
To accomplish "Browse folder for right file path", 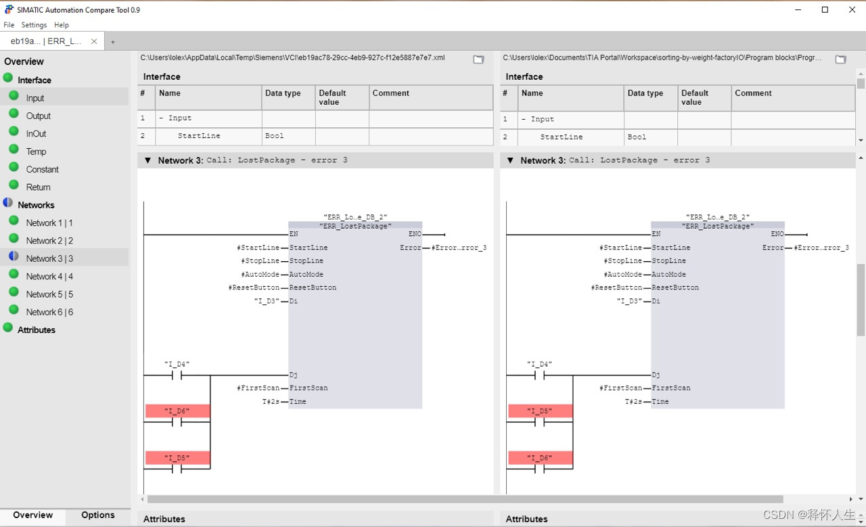I will pos(841,60).
